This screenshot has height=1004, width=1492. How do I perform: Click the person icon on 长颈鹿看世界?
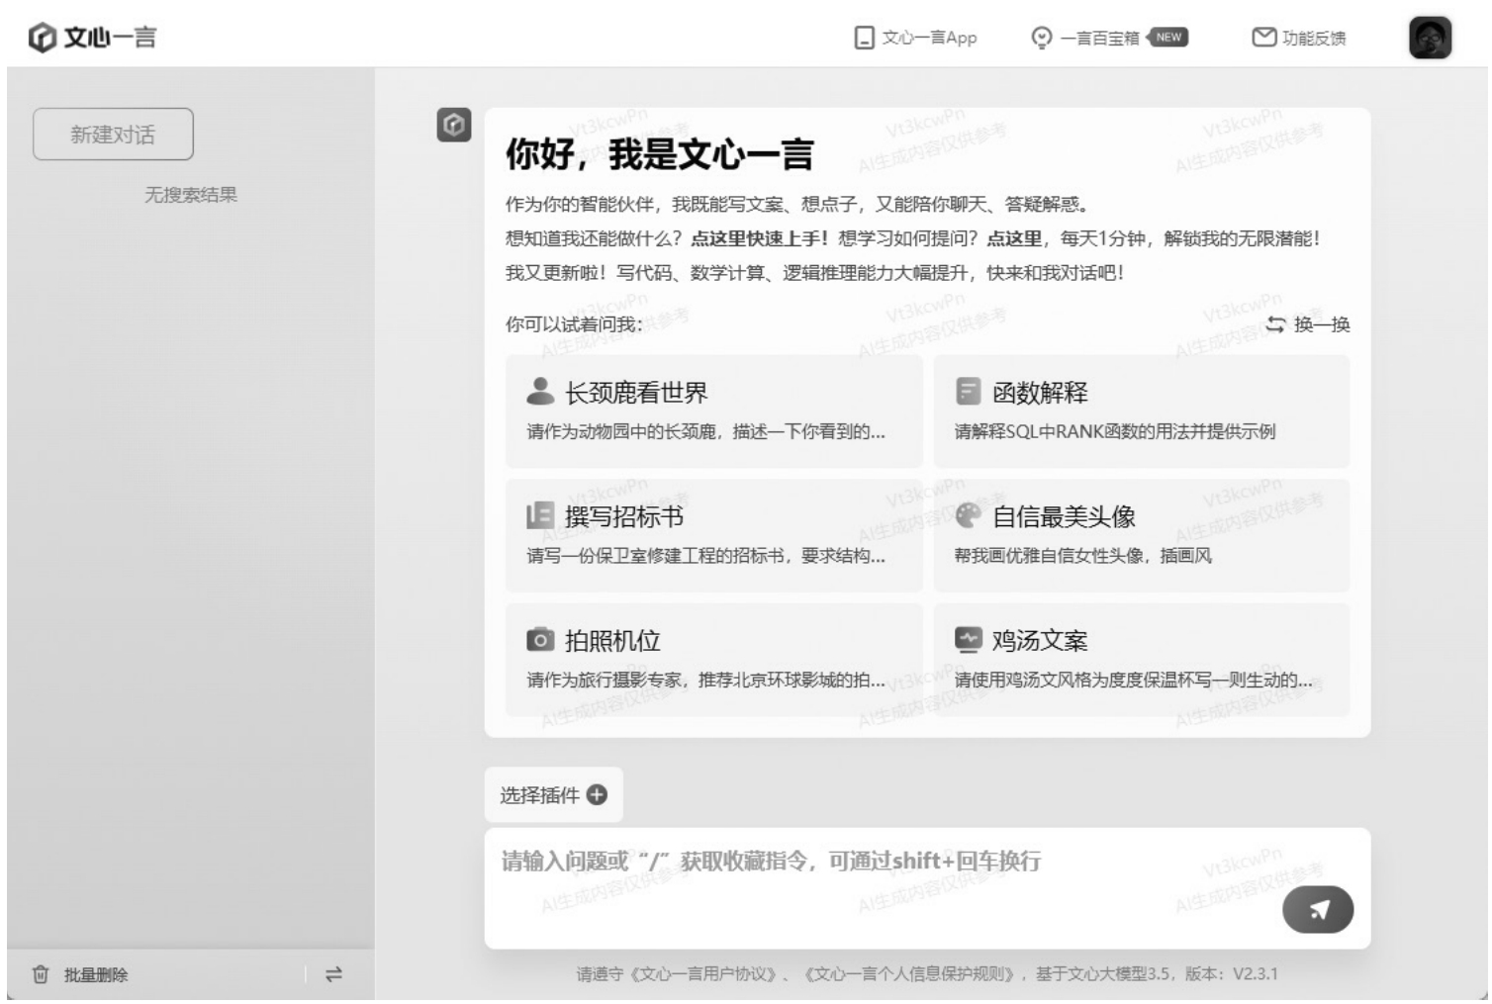(x=540, y=392)
